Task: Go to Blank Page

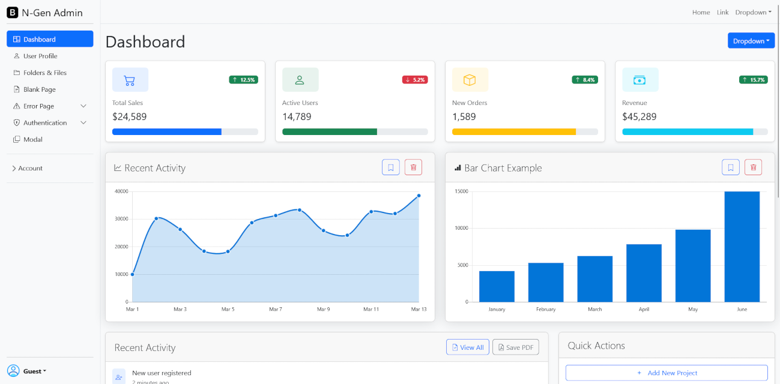Action: coord(50,89)
